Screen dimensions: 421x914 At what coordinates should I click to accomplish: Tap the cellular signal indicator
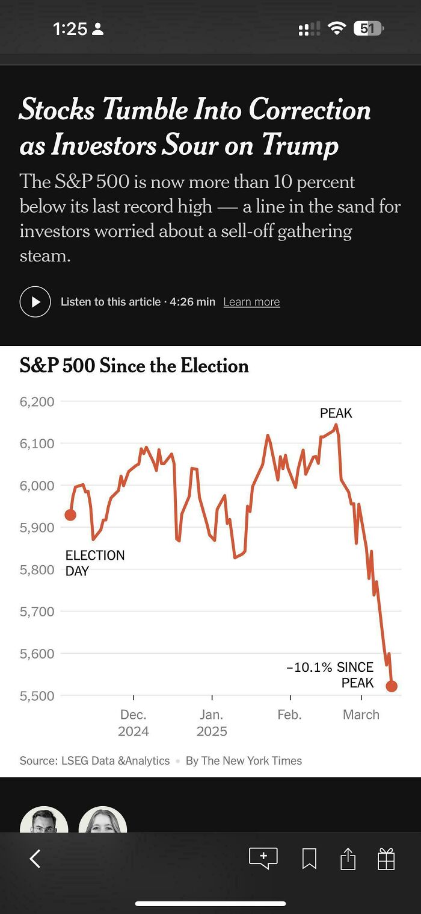click(308, 28)
